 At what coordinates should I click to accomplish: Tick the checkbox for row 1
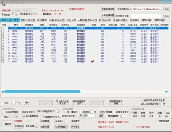click(3, 28)
